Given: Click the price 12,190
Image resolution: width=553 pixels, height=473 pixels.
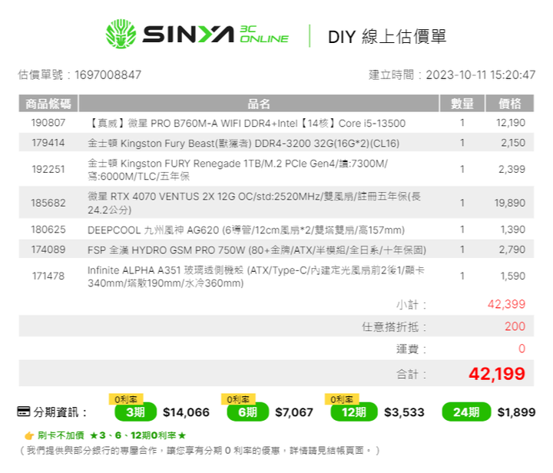Looking at the screenshot, I should 511,123.
